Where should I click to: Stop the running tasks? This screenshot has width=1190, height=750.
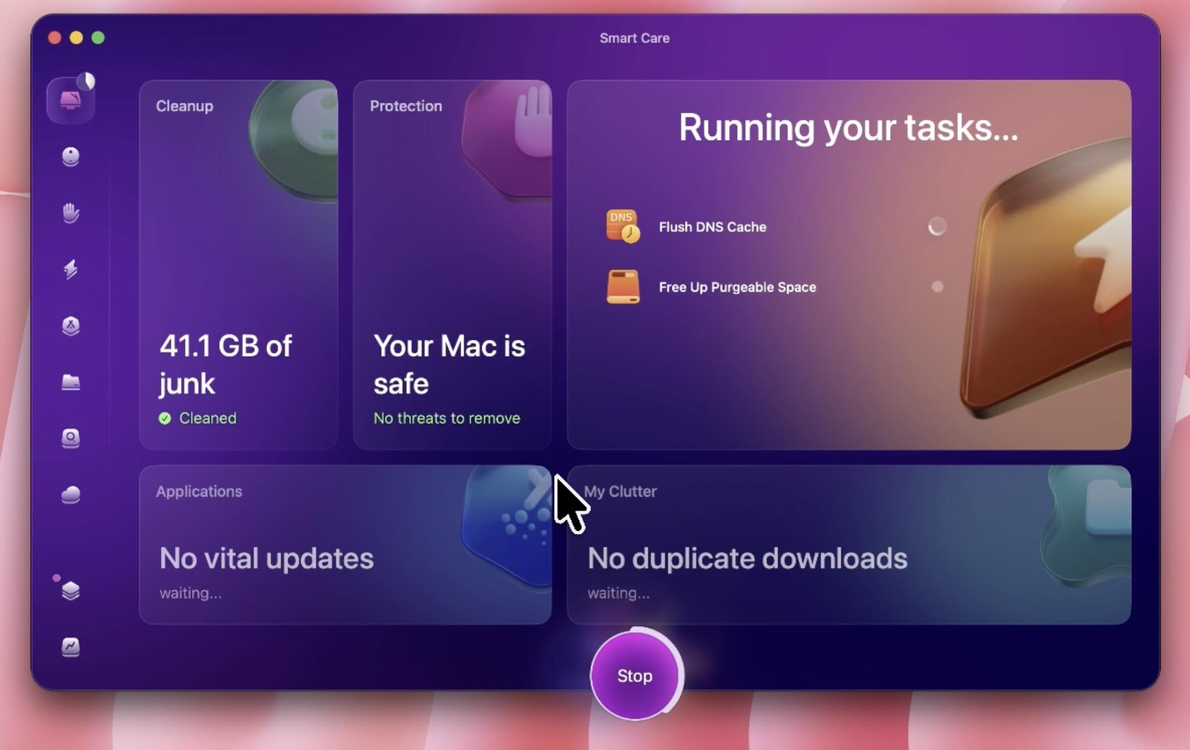click(x=635, y=676)
